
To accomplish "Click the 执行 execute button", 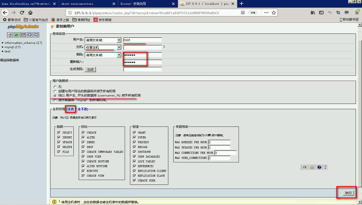I will [x=348, y=193].
